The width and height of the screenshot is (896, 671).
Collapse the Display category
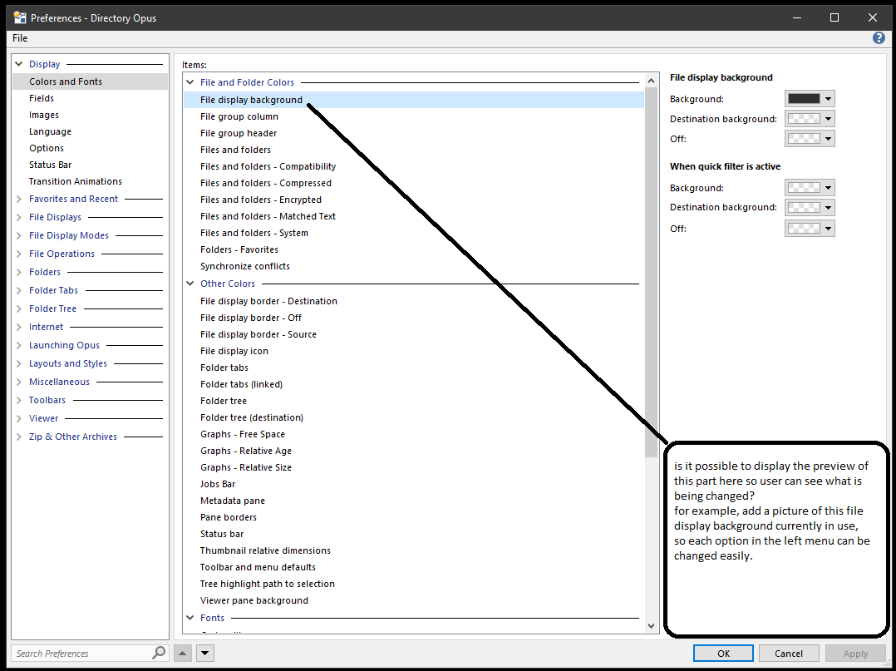pos(19,65)
